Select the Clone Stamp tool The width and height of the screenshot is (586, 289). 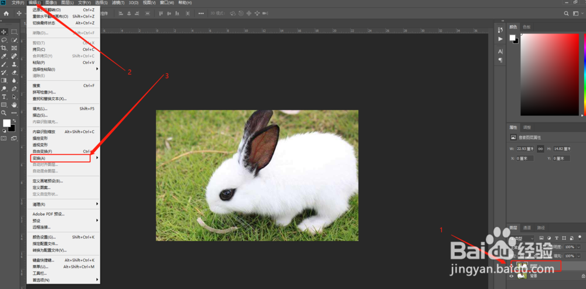click(x=14, y=64)
